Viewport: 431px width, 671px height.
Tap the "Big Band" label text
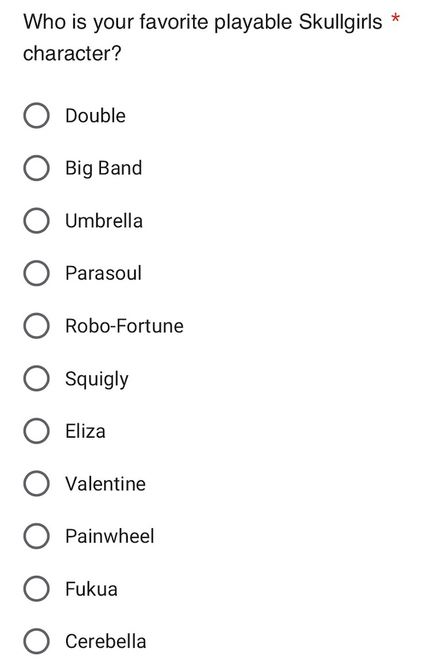[103, 168]
